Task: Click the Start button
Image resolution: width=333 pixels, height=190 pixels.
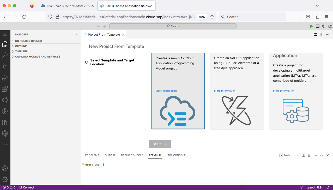Action: pos(160,144)
